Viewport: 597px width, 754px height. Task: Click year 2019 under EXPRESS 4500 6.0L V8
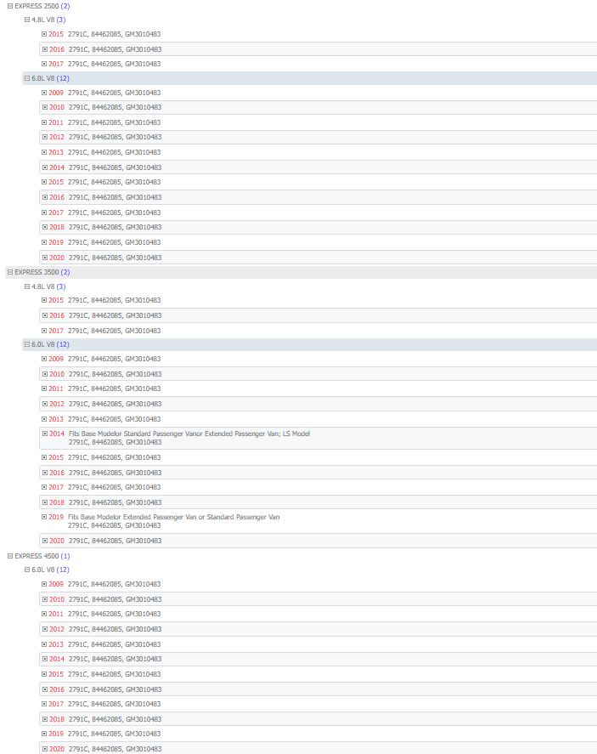point(56,734)
